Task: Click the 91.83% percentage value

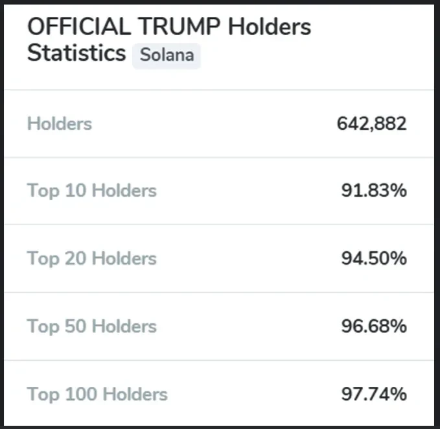Action: [x=374, y=191]
